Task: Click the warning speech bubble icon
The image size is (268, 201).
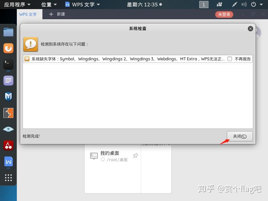Action: [31, 44]
